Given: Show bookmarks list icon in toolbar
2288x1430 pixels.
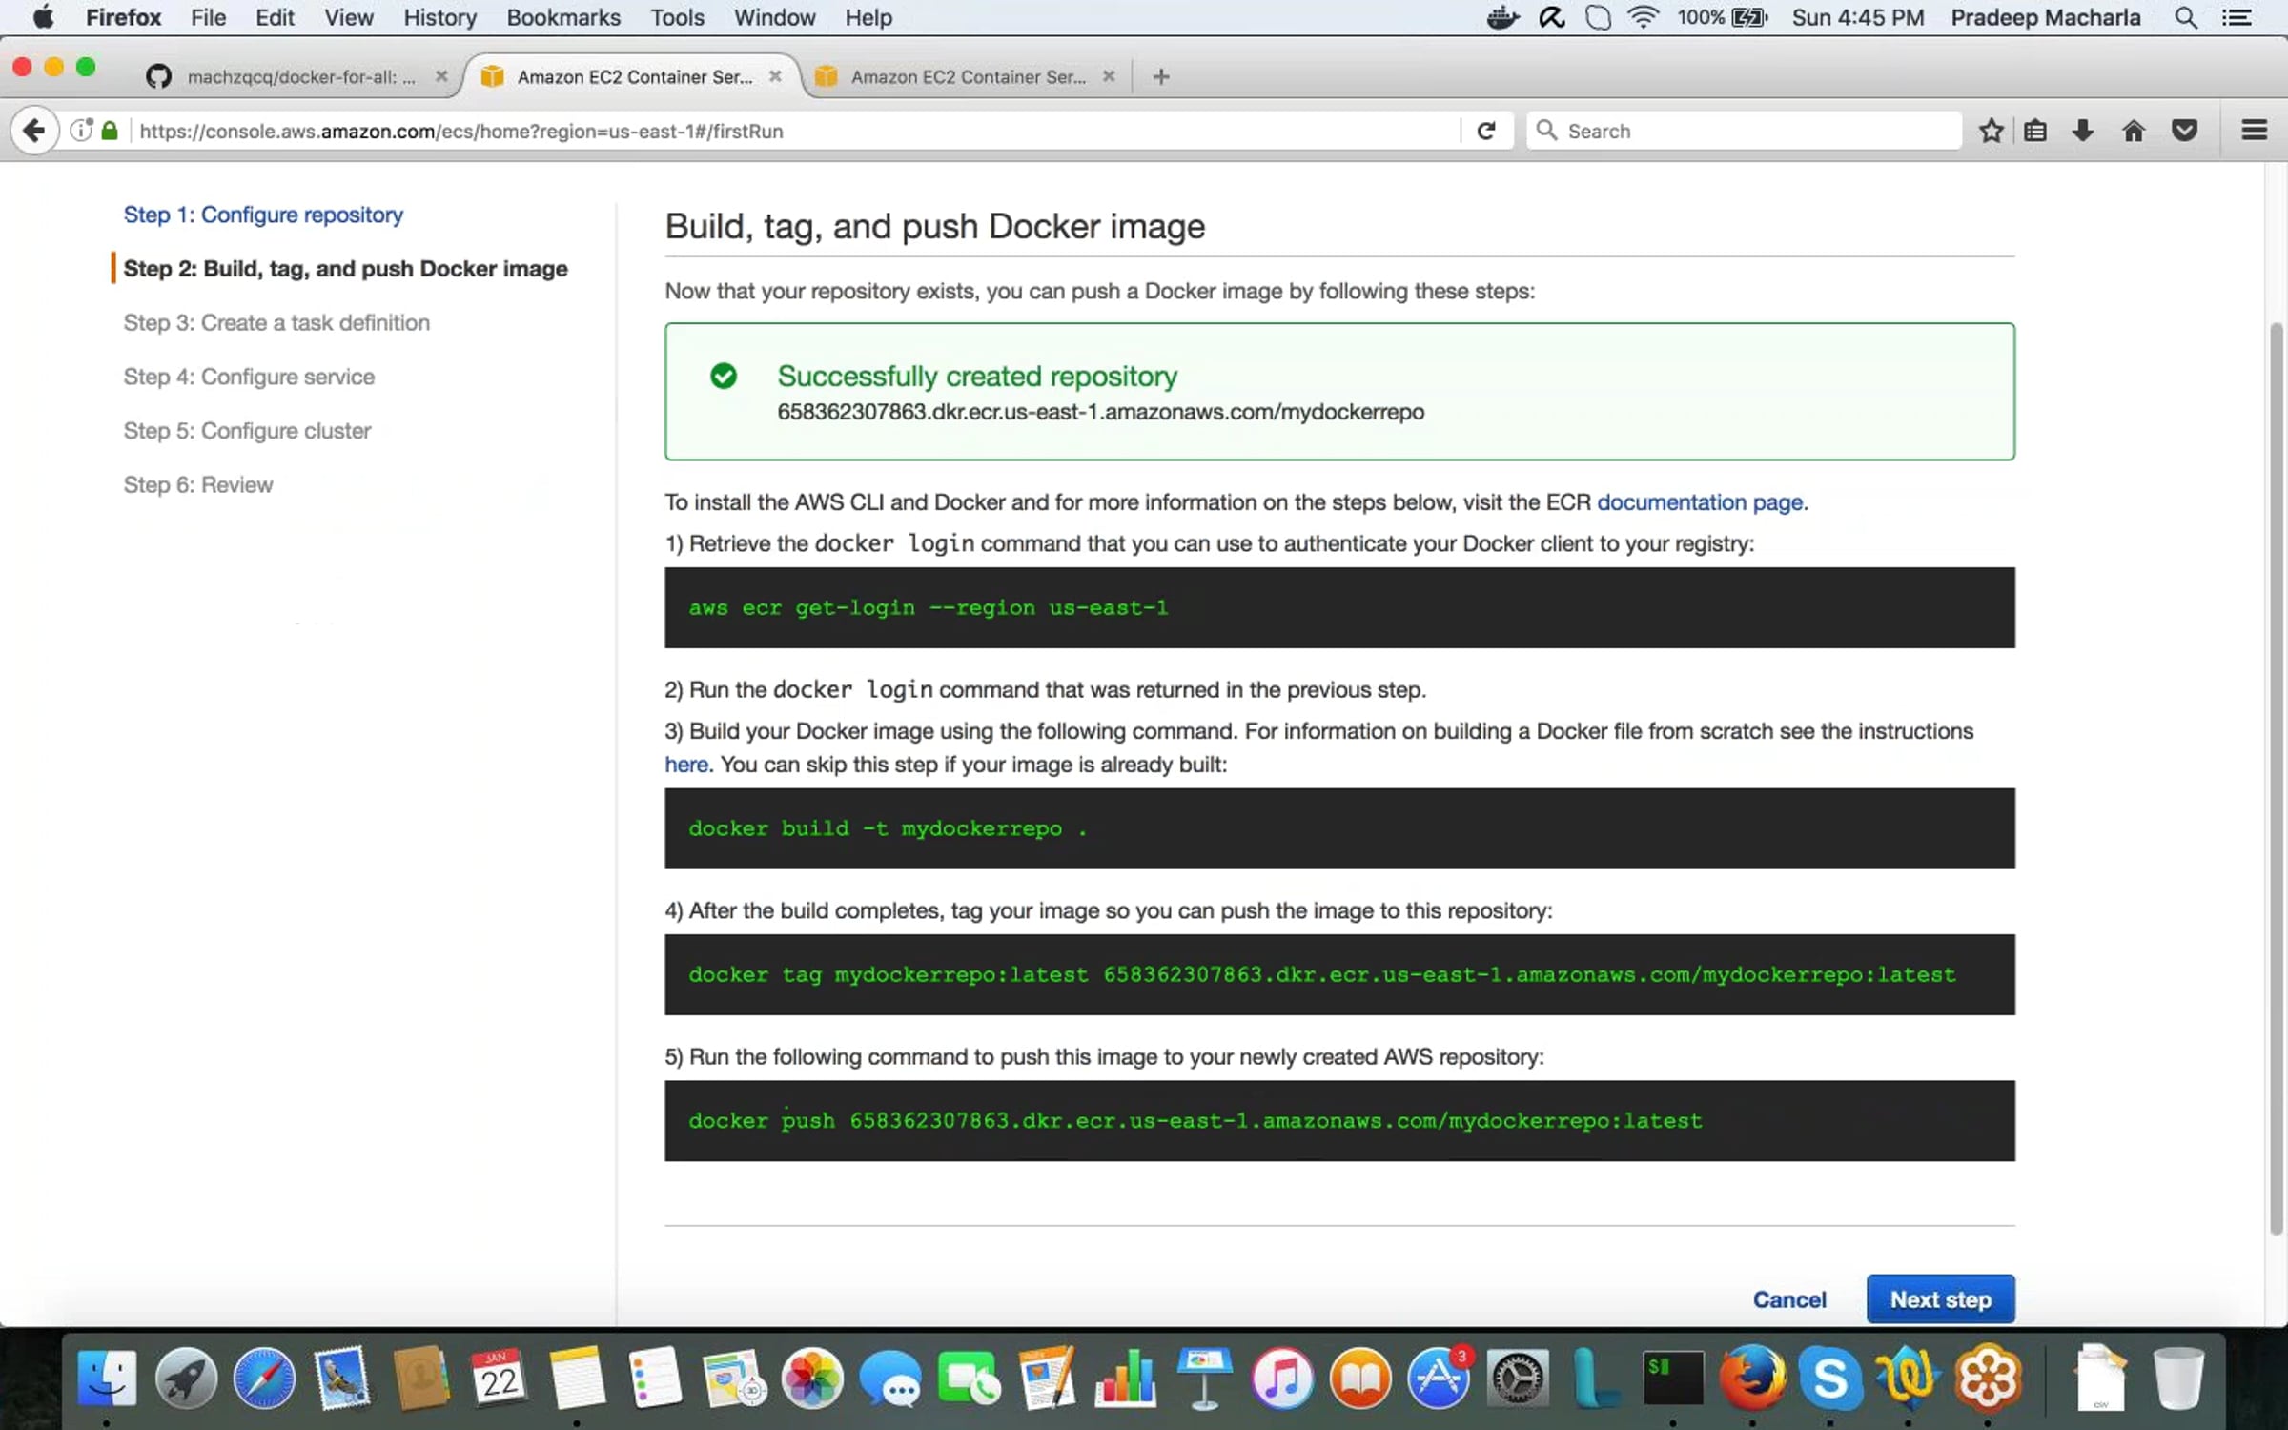Looking at the screenshot, I should (2035, 131).
